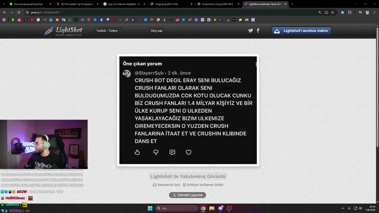Open the WhatsApp bookmark
This screenshot has width=379, height=213.
[70, 20]
